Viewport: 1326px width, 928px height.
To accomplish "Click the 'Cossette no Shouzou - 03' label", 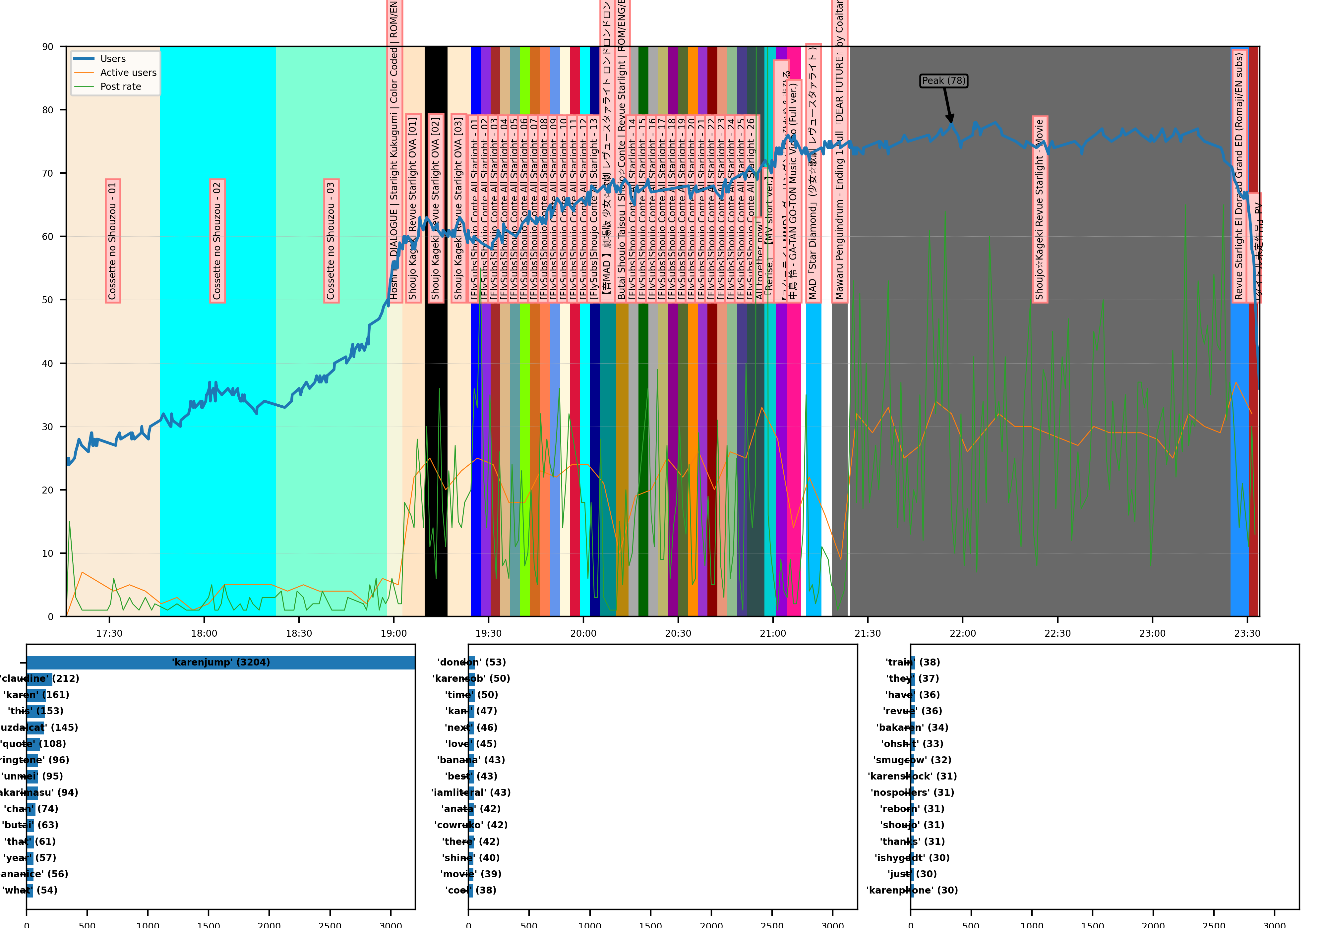I will tap(331, 241).
